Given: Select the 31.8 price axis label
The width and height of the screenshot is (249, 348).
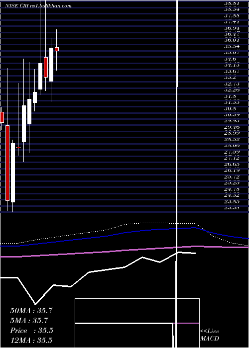Looking at the screenshot, I should tap(230, 96).
